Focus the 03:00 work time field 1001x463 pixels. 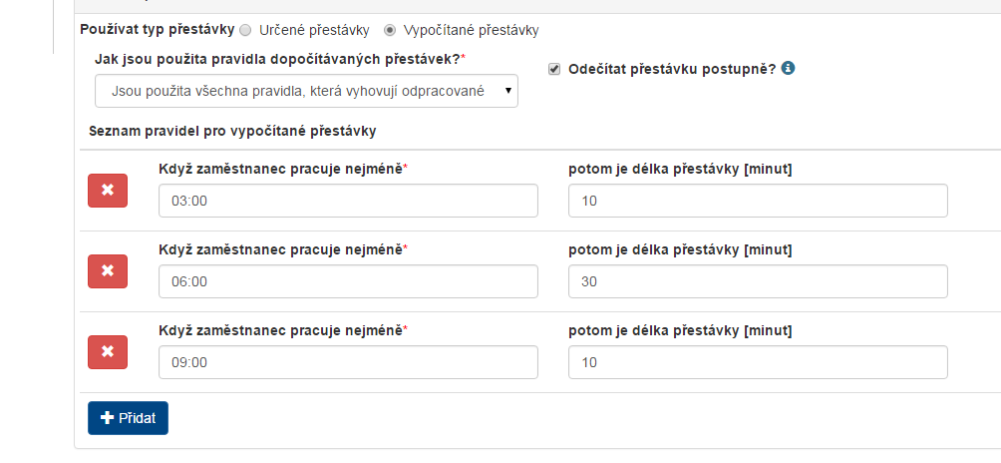(348, 201)
